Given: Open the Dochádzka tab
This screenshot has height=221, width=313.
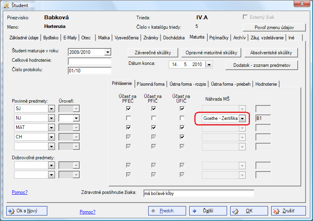Looking at the screenshot, I should [x=174, y=38].
